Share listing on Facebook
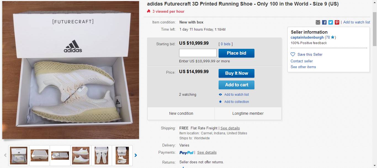Screen dimensions: 377x168 point(324,22)
